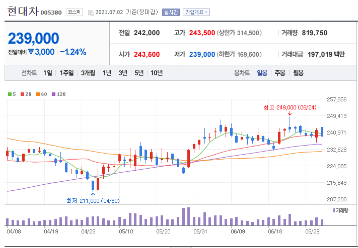Viewport: 358px width, 248px height.
Task: Click the 05/20 date axis label
Action: [x=164, y=232]
